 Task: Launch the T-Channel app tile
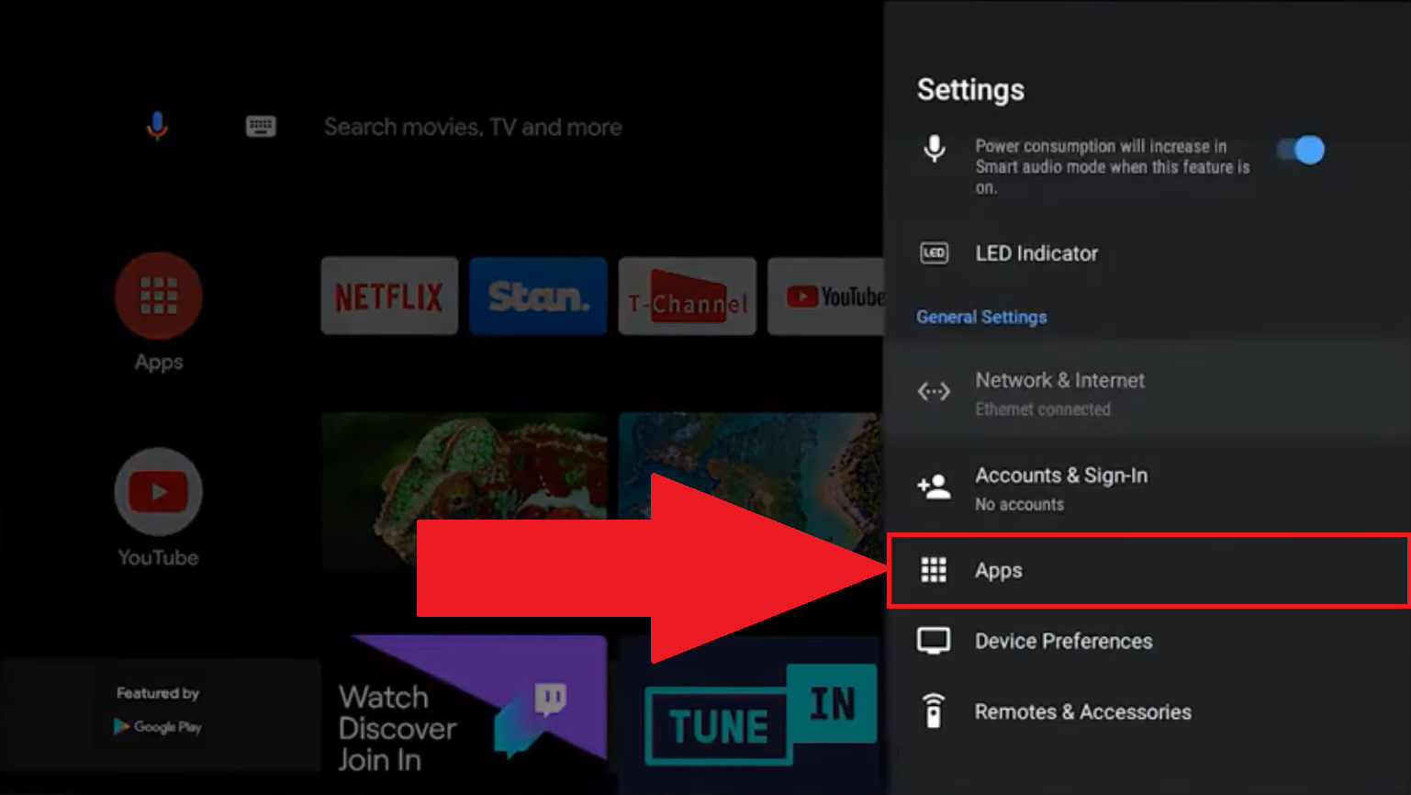point(687,297)
